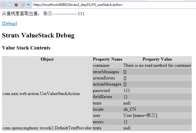Stop page loading with the red stop icon
Image resolution: width=196 pixels, height=133 pixels.
pos(16,5)
